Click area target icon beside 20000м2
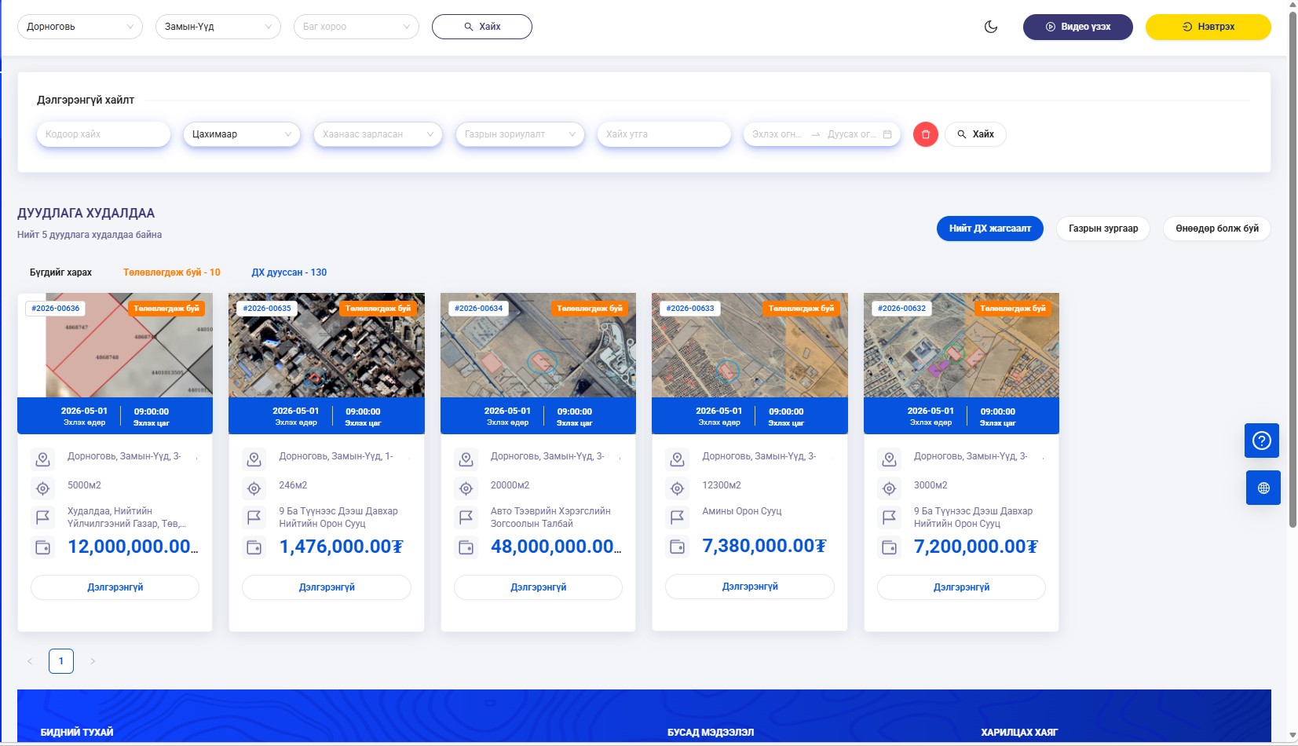 [466, 488]
